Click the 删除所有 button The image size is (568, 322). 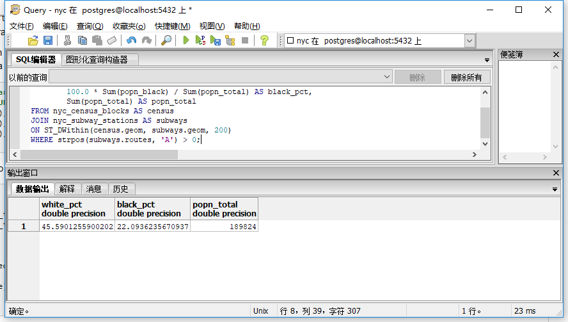[466, 77]
